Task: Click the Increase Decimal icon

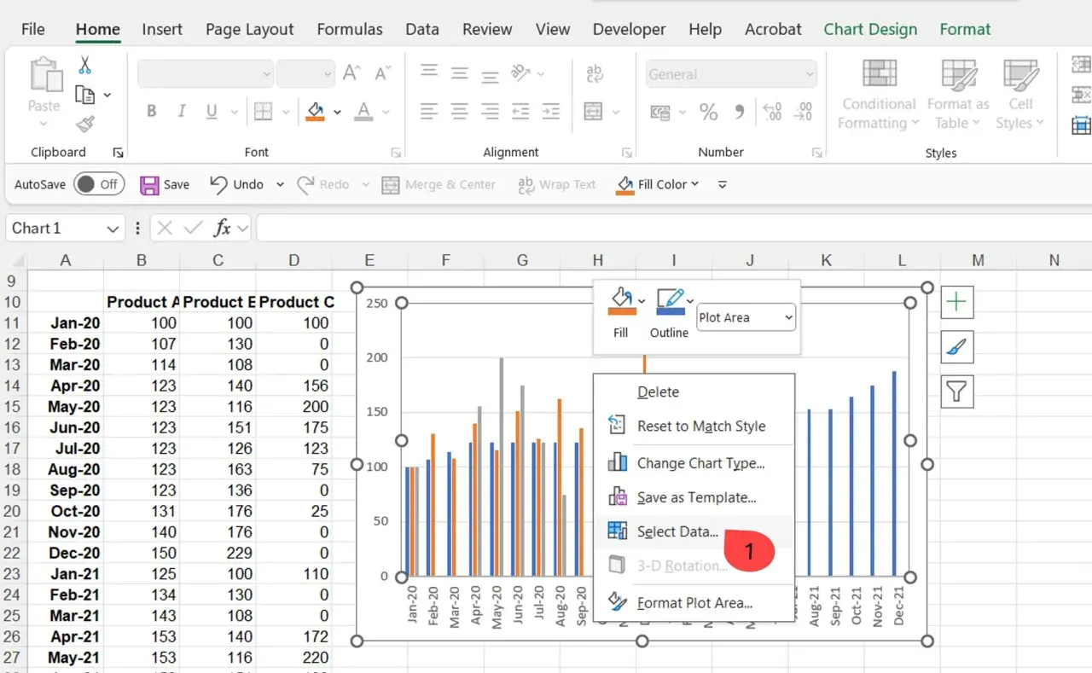Action: click(772, 112)
